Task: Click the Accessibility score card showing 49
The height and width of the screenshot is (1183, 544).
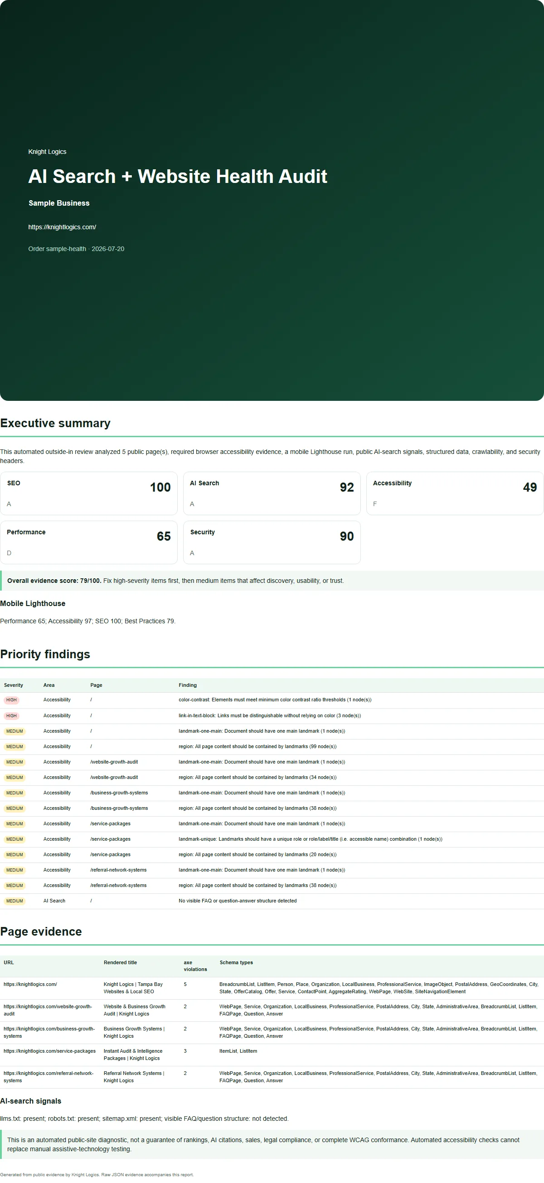Action: click(455, 493)
